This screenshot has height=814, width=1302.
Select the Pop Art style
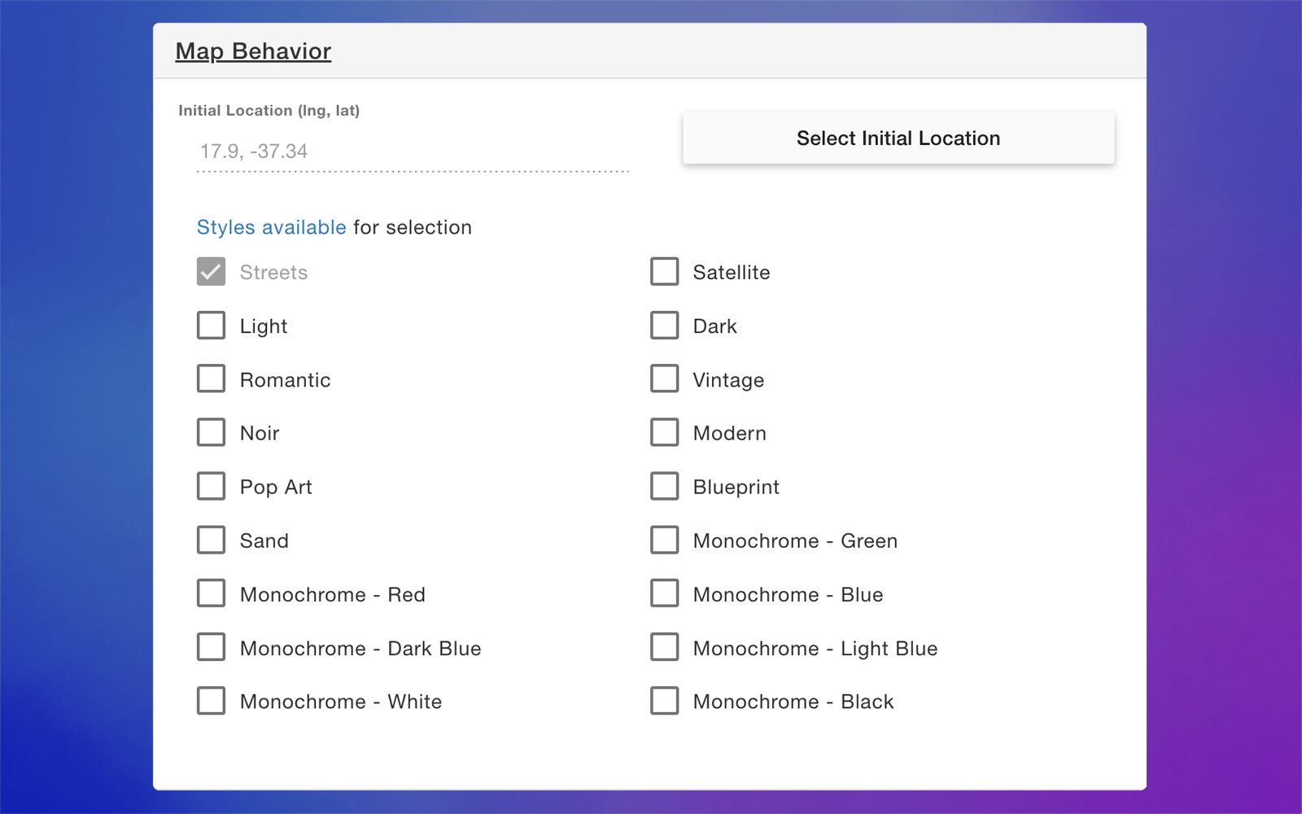[211, 486]
